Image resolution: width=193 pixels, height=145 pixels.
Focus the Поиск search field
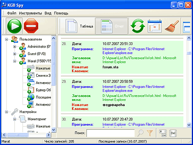point(111,133)
